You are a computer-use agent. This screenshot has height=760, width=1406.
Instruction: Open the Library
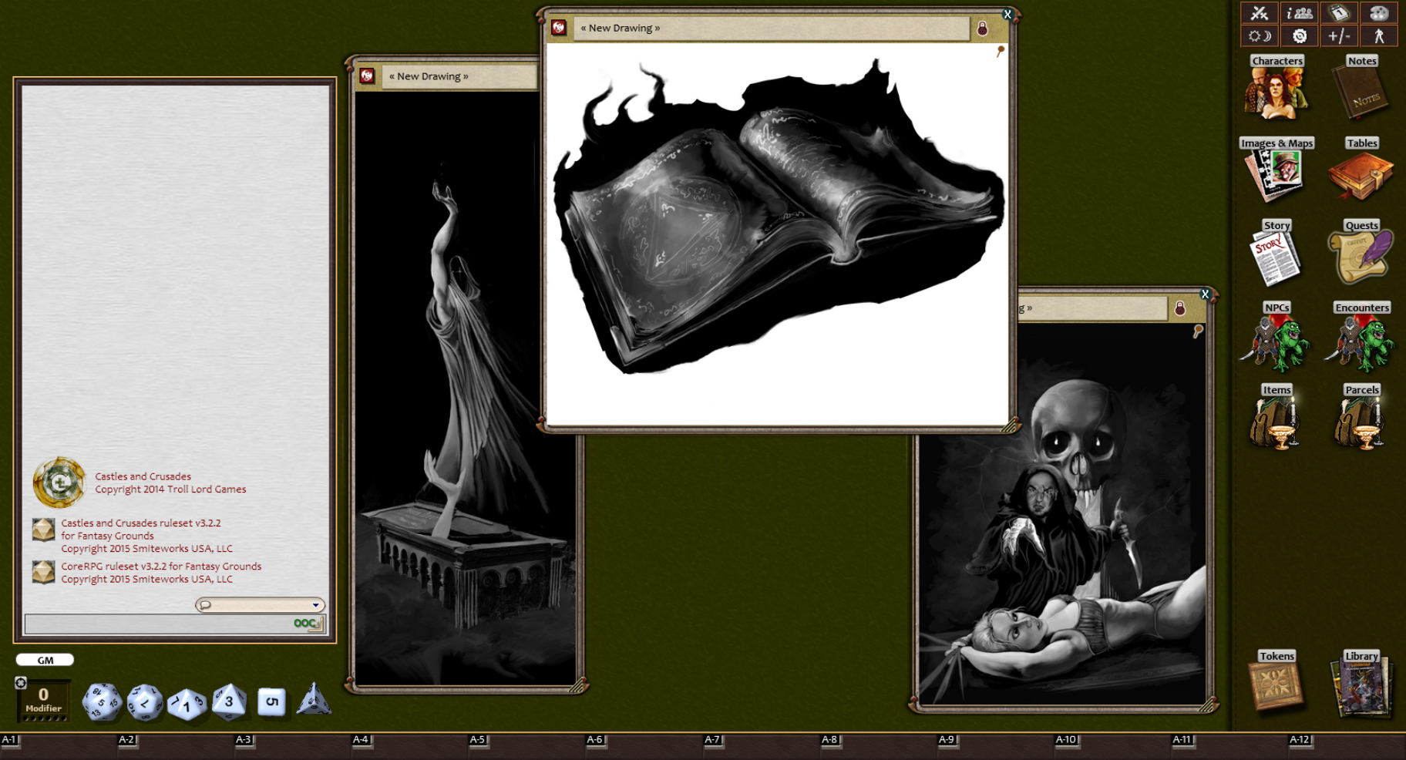[x=1361, y=684]
